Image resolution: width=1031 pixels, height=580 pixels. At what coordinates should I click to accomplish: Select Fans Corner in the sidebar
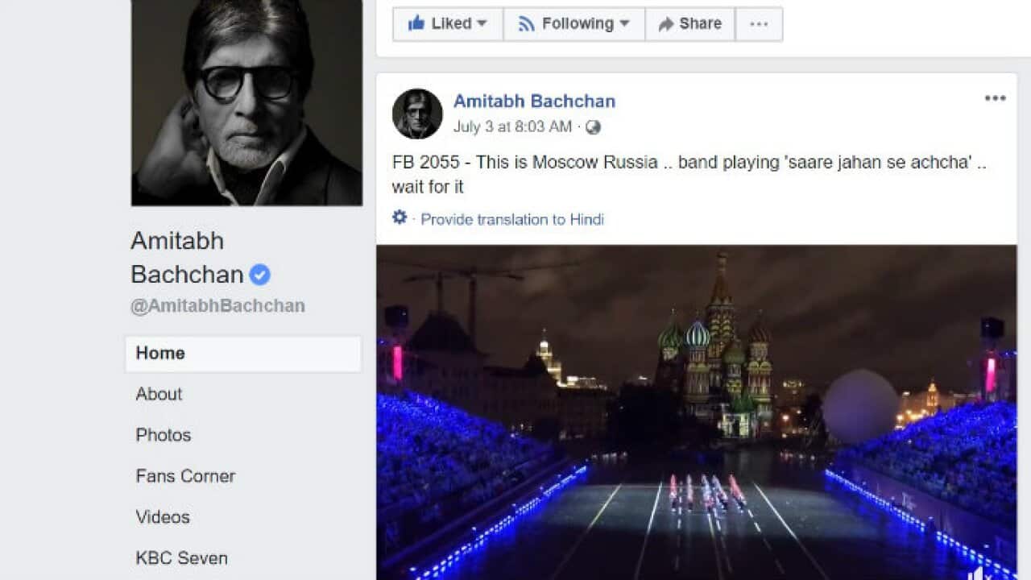point(185,476)
